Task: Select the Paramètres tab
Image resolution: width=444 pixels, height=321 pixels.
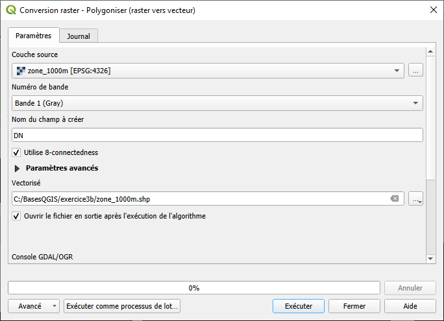Action: pos(34,36)
